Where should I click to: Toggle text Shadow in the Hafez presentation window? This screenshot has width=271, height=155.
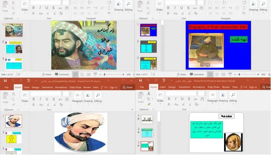(53, 8)
